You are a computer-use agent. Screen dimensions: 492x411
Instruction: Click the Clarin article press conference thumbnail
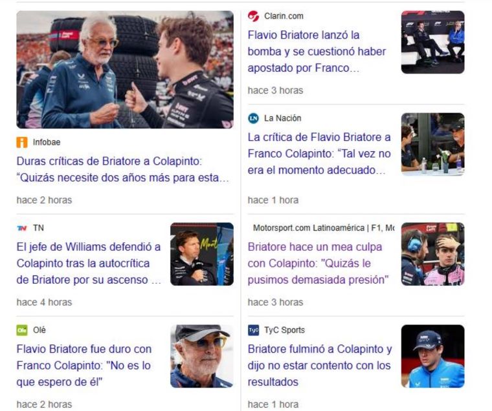pyautogui.click(x=432, y=42)
